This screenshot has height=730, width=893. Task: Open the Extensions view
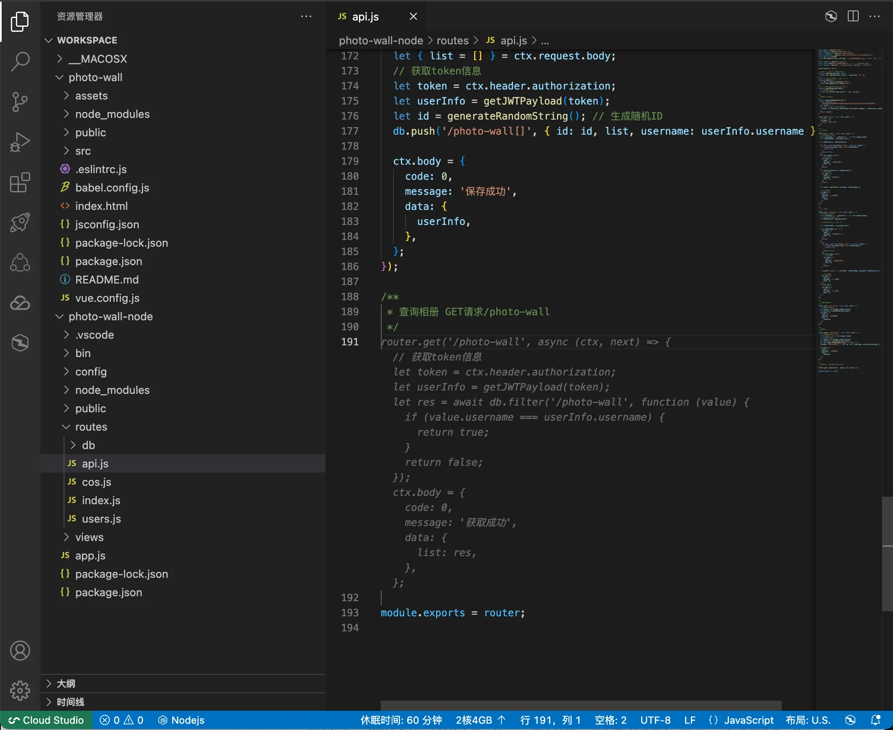(20, 182)
